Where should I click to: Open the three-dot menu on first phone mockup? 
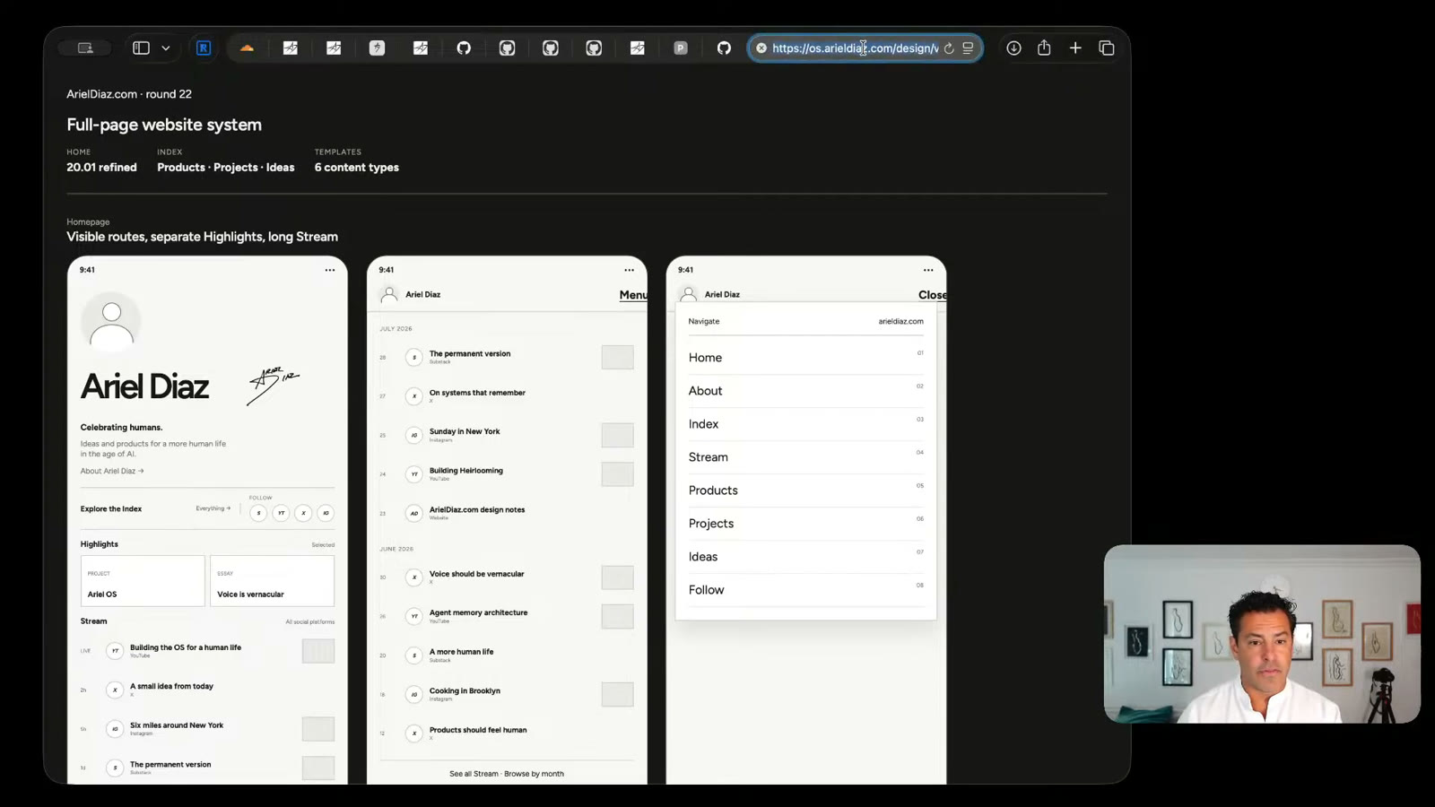tap(330, 270)
